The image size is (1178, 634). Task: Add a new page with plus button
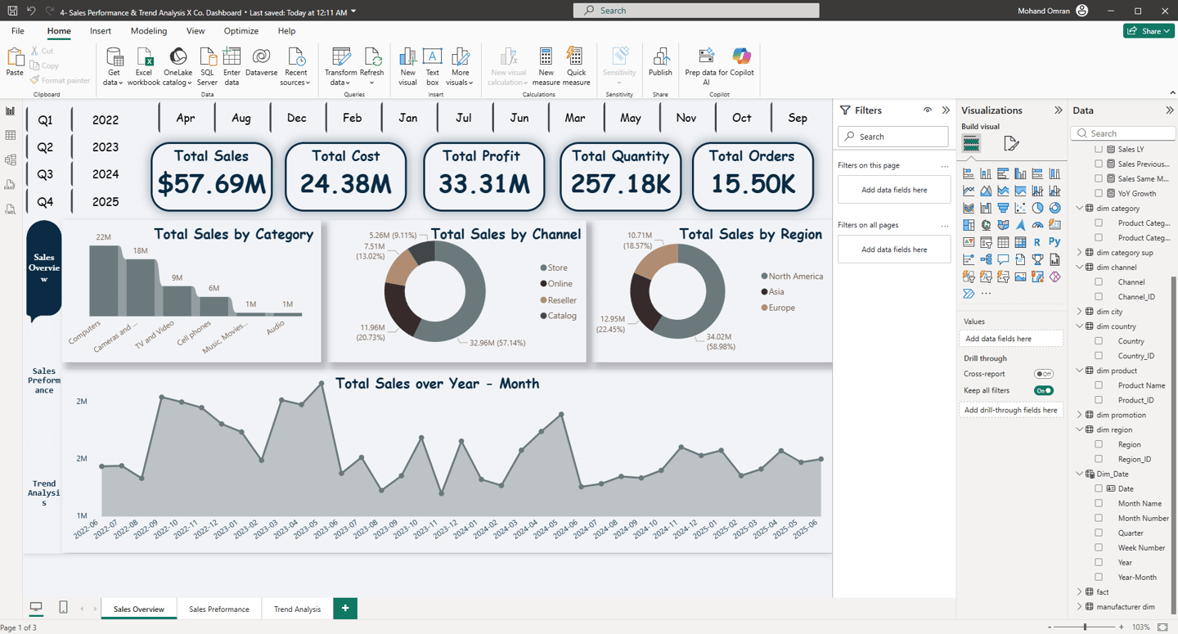(345, 609)
